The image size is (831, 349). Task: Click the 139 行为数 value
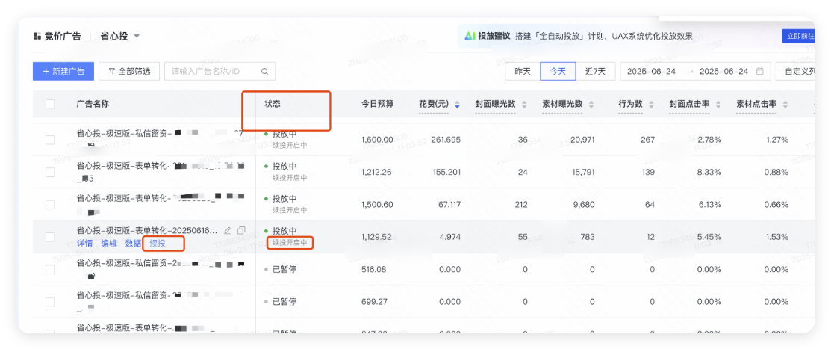point(647,173)
